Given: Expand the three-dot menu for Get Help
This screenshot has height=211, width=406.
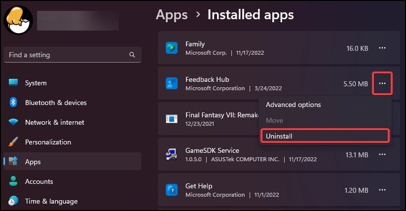Looking at the screenshot, I should coord(382,190).
